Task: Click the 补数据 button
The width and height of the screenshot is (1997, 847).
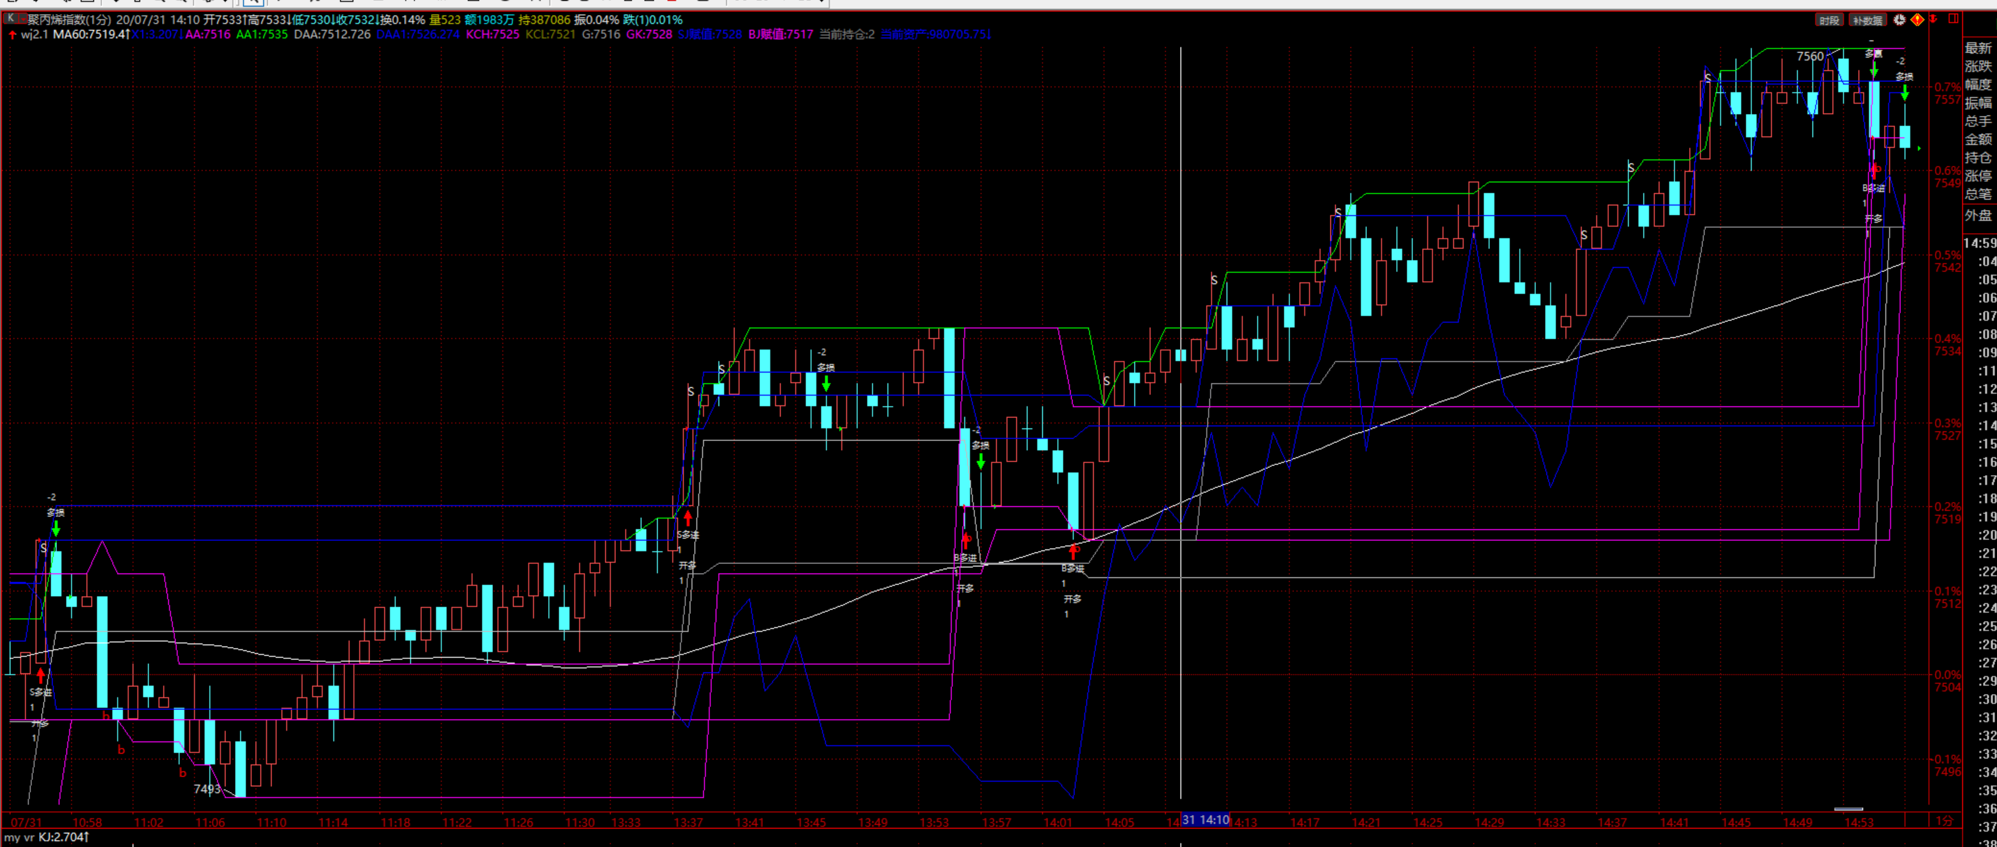Action: [x=1867, y=20]
